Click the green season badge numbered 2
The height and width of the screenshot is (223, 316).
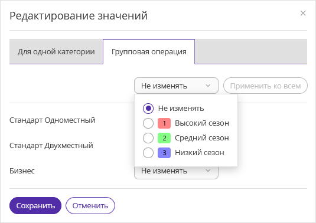tap(164, 138)
